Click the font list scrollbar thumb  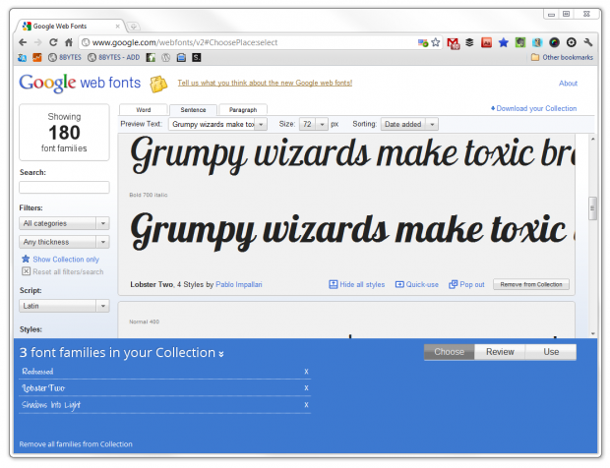pyautogui.click(x=592, y=208)
